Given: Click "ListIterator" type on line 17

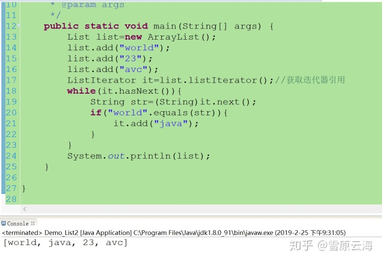Looking at the screenshot, I should (x=101, y=80).
